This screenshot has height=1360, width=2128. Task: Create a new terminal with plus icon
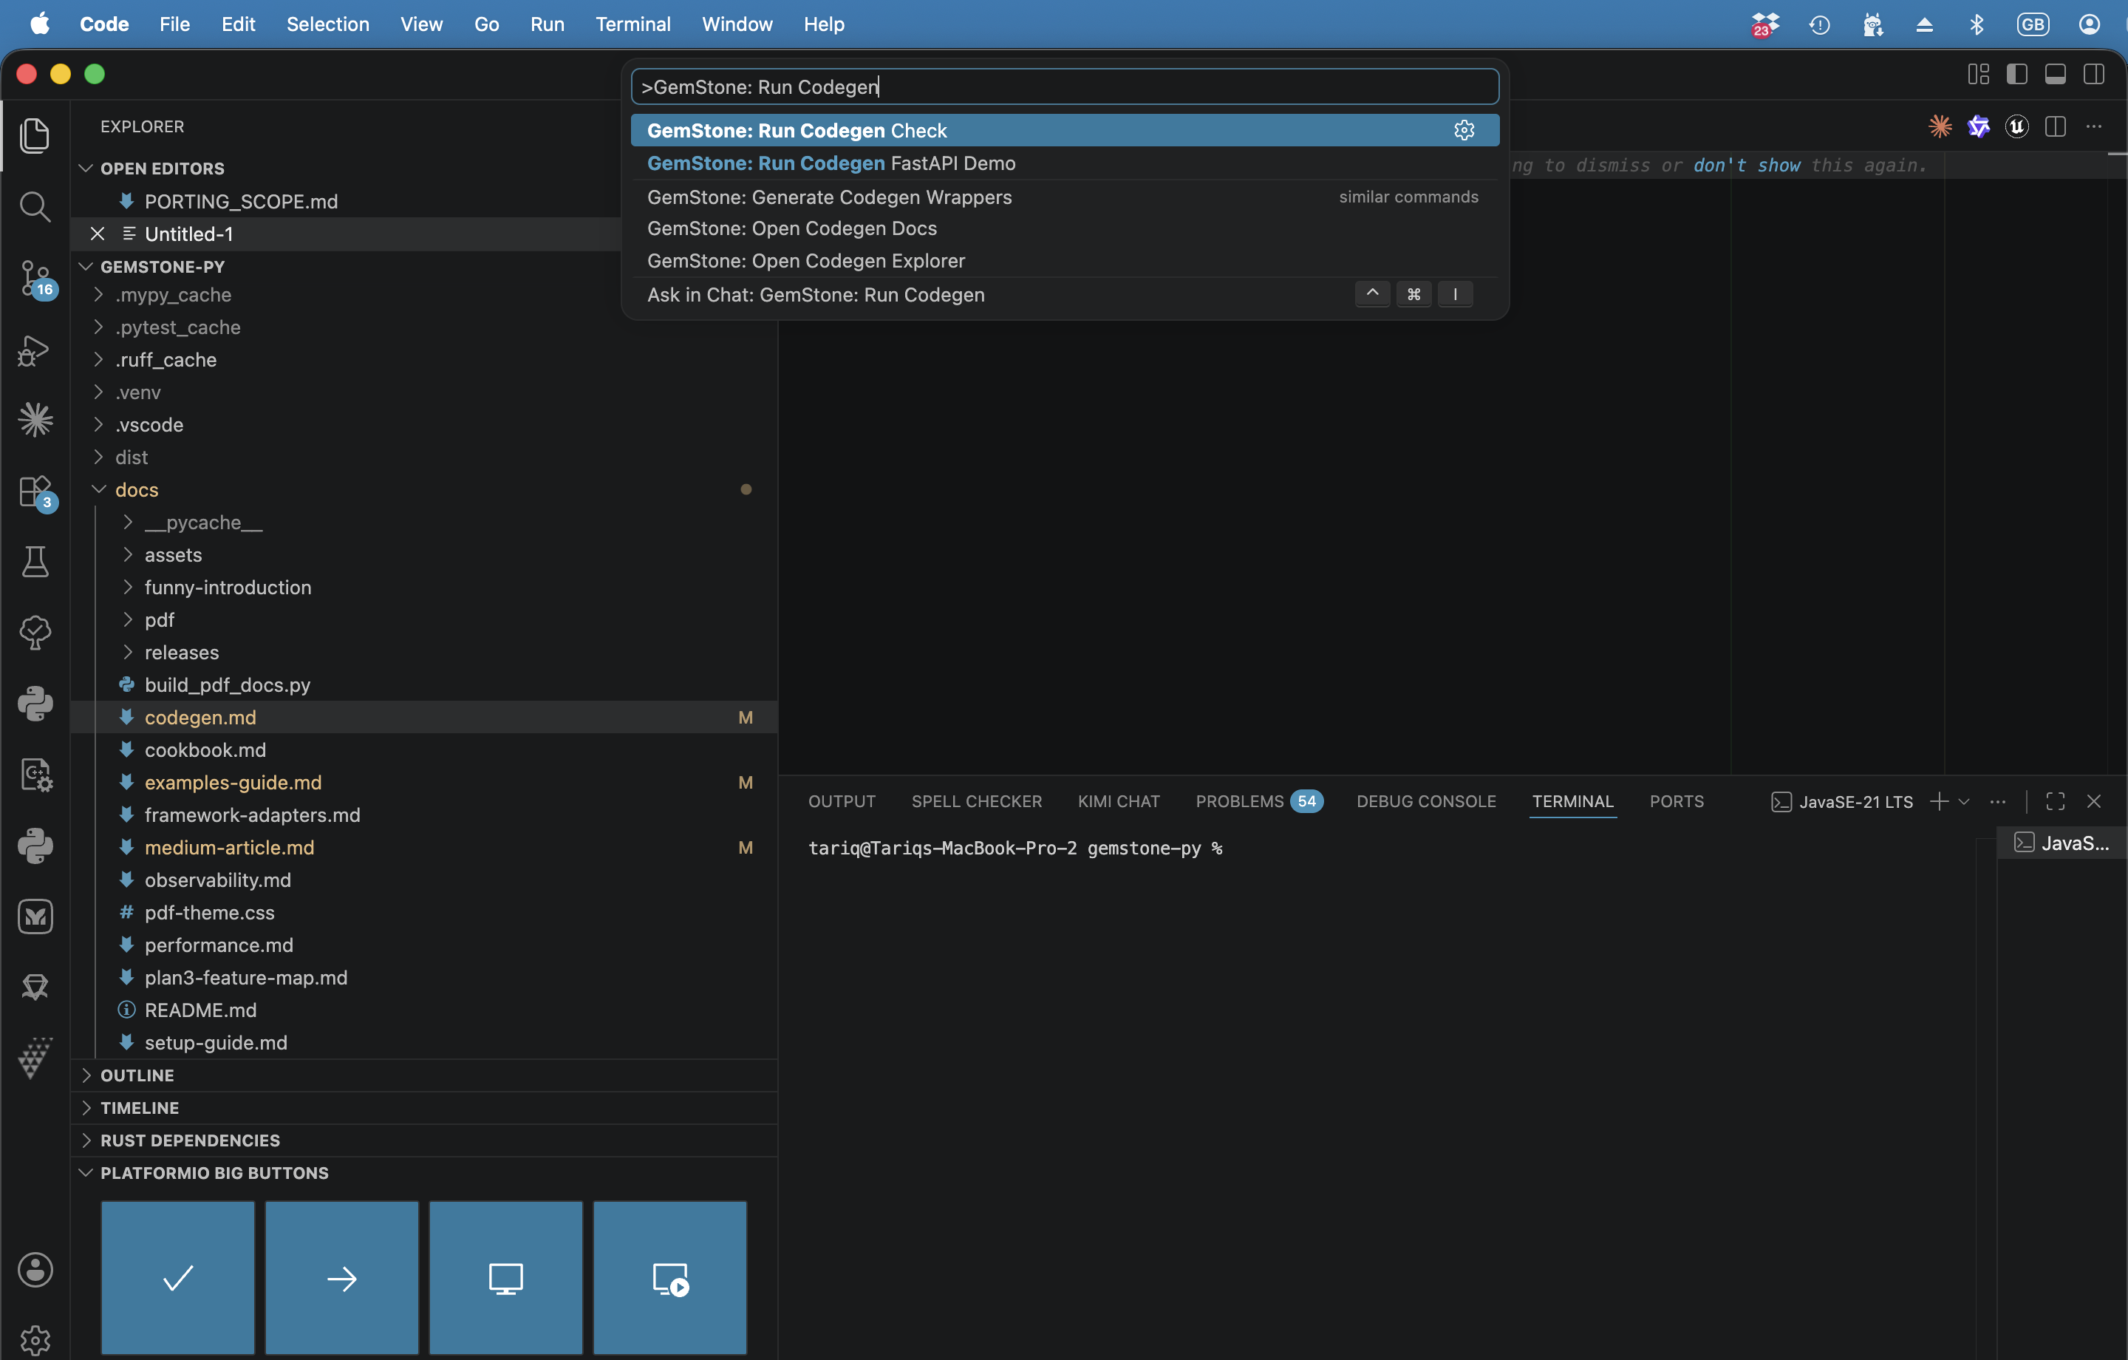coord(1939,801)
